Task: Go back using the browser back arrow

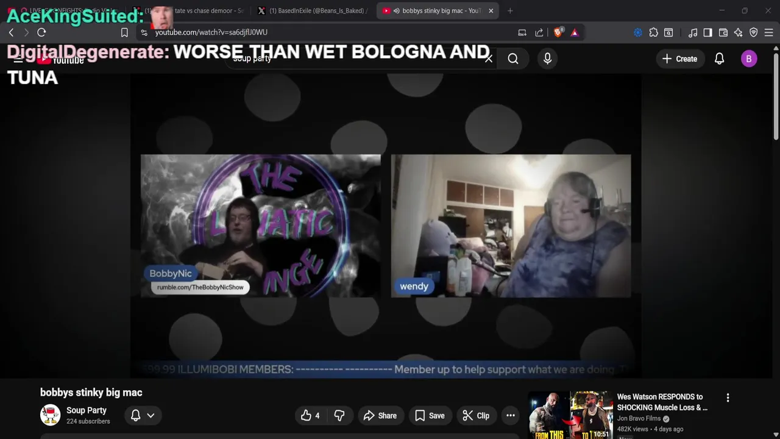Action: (11, 32)
